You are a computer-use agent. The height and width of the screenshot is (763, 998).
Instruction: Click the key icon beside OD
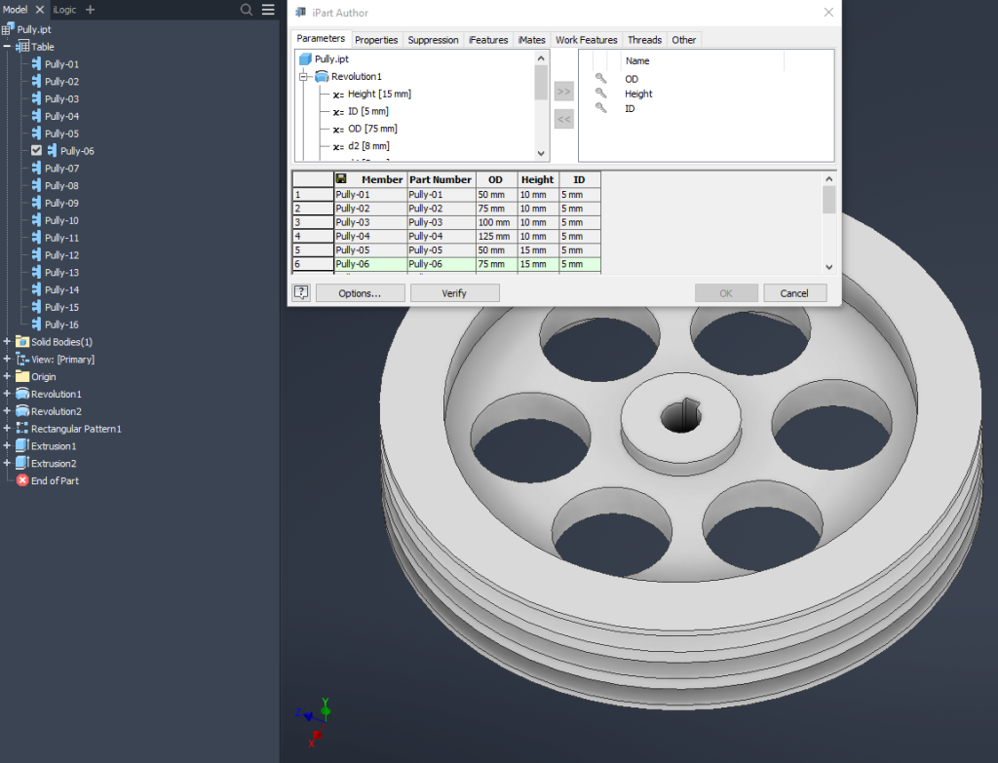pos(602,78)
